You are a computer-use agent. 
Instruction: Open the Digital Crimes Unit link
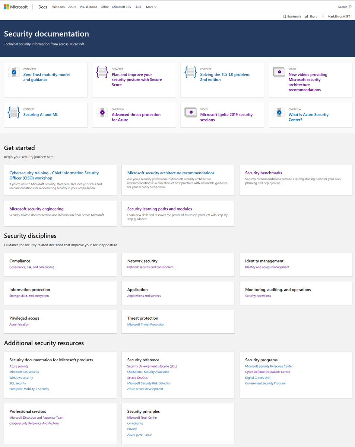pyautogui.click(x=258, y=378)
